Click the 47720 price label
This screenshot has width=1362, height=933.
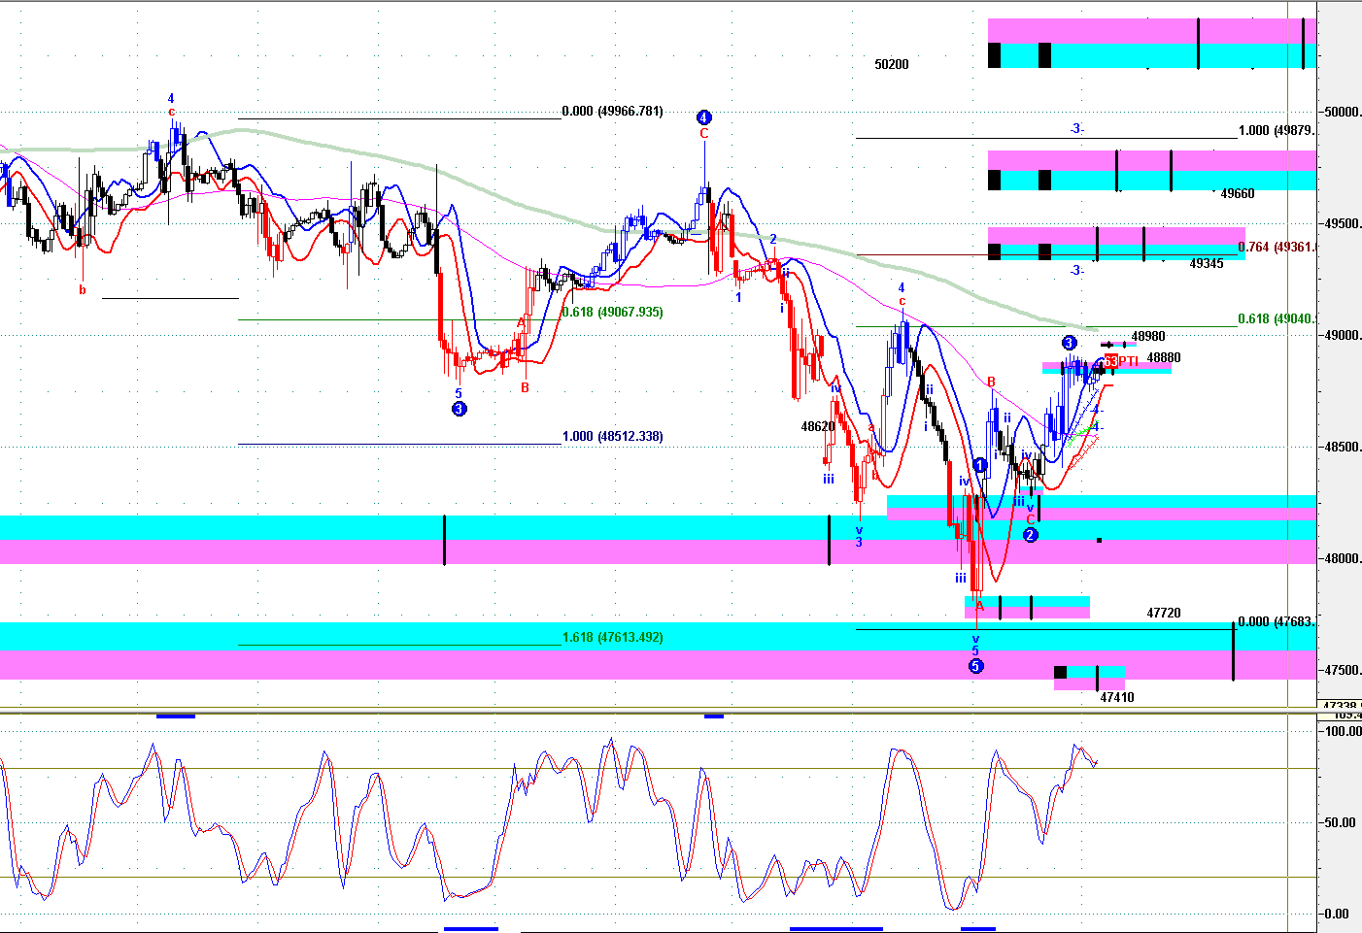coord(1163,614)
